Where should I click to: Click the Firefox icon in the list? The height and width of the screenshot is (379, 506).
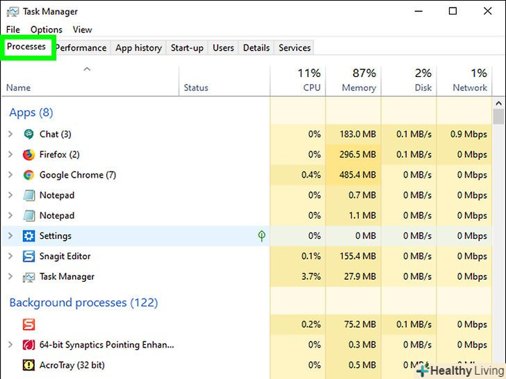[28, 155]
